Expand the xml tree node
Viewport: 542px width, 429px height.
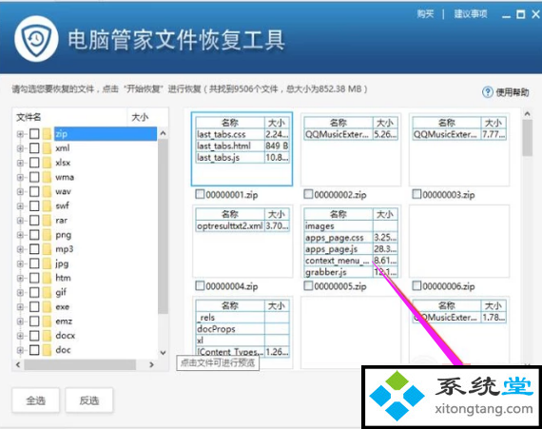click(x=20, y=148)
